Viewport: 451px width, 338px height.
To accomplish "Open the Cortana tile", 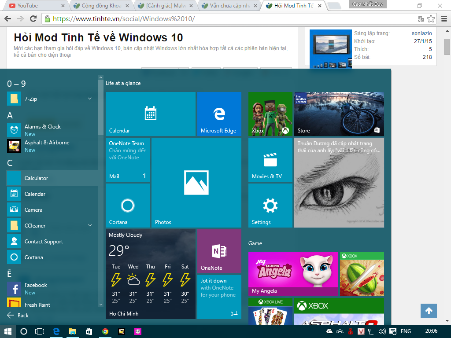I will tap(127, 205).
